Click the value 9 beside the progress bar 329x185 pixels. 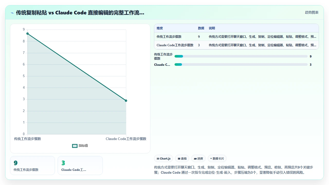point(310,56)
